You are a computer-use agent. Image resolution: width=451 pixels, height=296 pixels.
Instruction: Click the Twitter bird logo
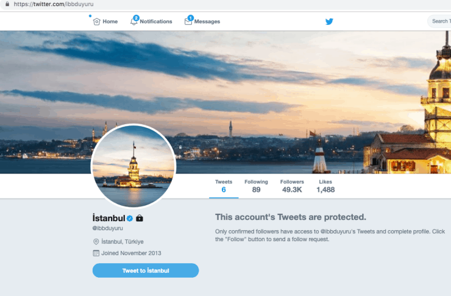(329, 21)
